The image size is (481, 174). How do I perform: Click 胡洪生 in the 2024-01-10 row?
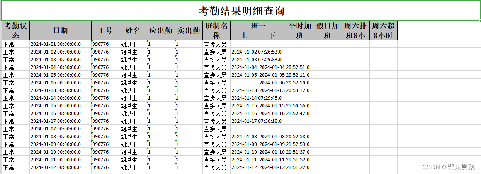point(133,152)
